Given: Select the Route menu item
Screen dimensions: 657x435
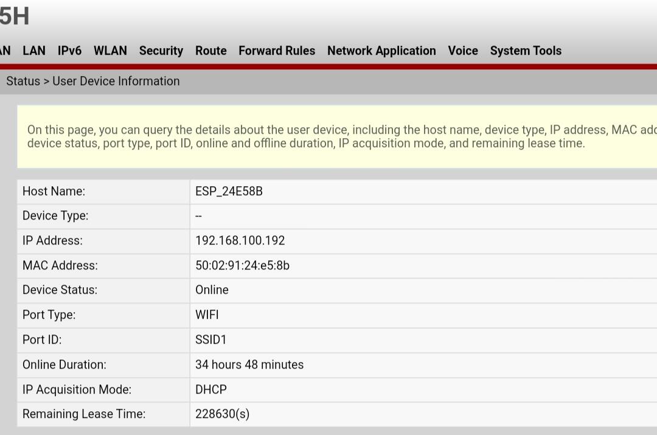Looking at the screenshot, I should [210, 51].
